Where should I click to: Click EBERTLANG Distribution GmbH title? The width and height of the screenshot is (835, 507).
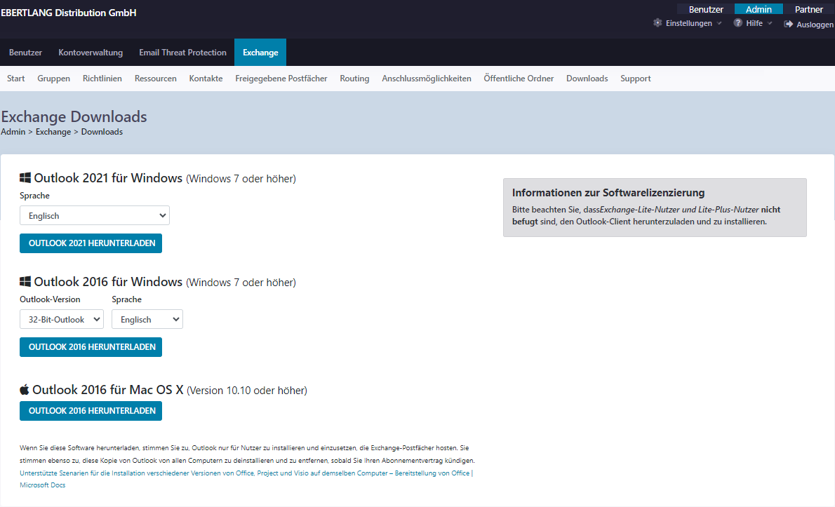[x=69, y=13]
